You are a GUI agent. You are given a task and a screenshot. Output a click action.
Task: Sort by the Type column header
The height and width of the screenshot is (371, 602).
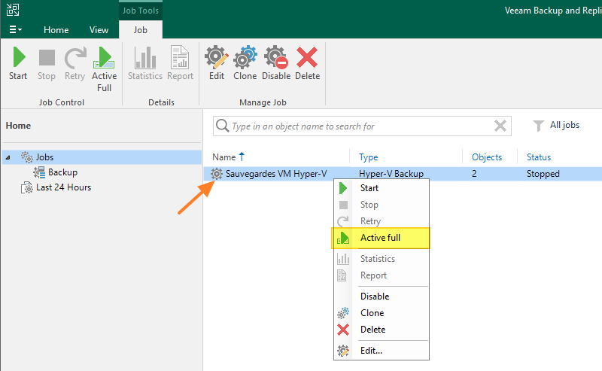pos(368,157)
